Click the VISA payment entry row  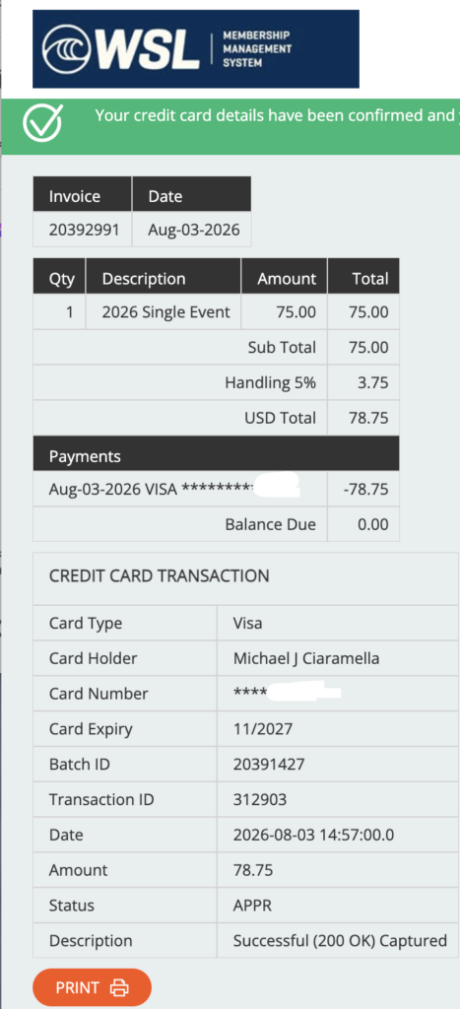point(216,489)
